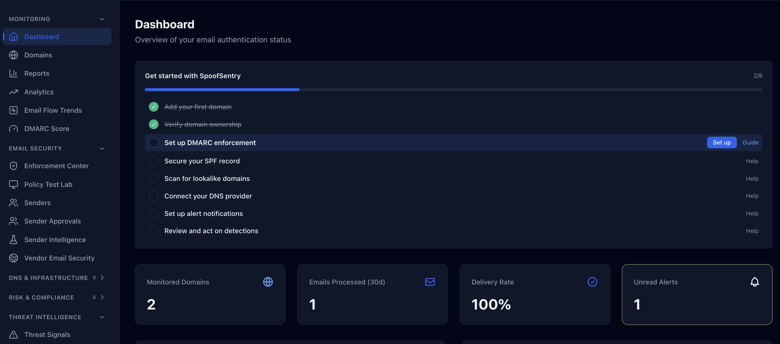Toggle the completed 'Verify domain ownership' checkmark
780x344 pixels.
[153, 124]
